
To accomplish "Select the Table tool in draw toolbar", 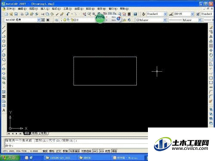I will [x=4, y=106].
